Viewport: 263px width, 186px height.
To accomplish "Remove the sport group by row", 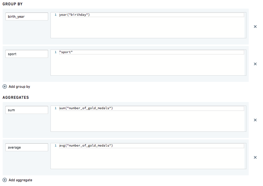I will click(255, 64).
